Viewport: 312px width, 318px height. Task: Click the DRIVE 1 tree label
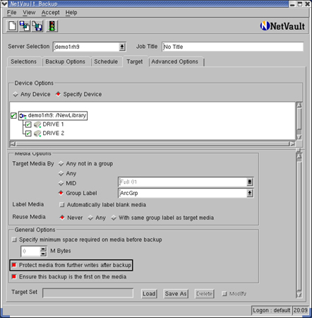[x=53, y=124]
